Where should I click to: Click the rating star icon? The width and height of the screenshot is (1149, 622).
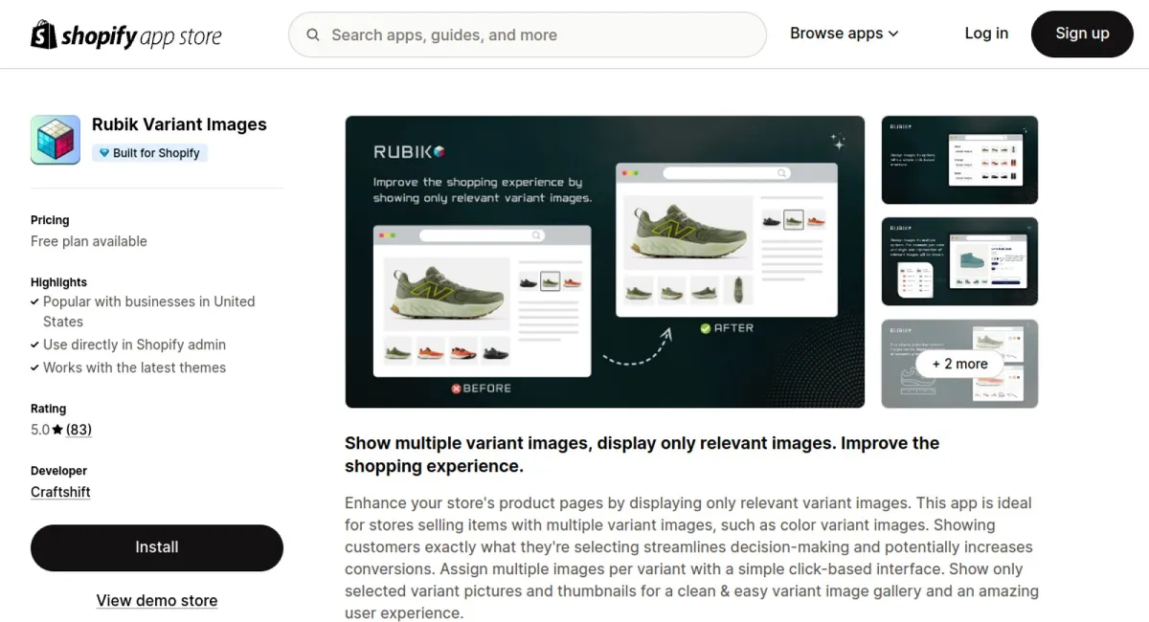(x=57, y=430)
